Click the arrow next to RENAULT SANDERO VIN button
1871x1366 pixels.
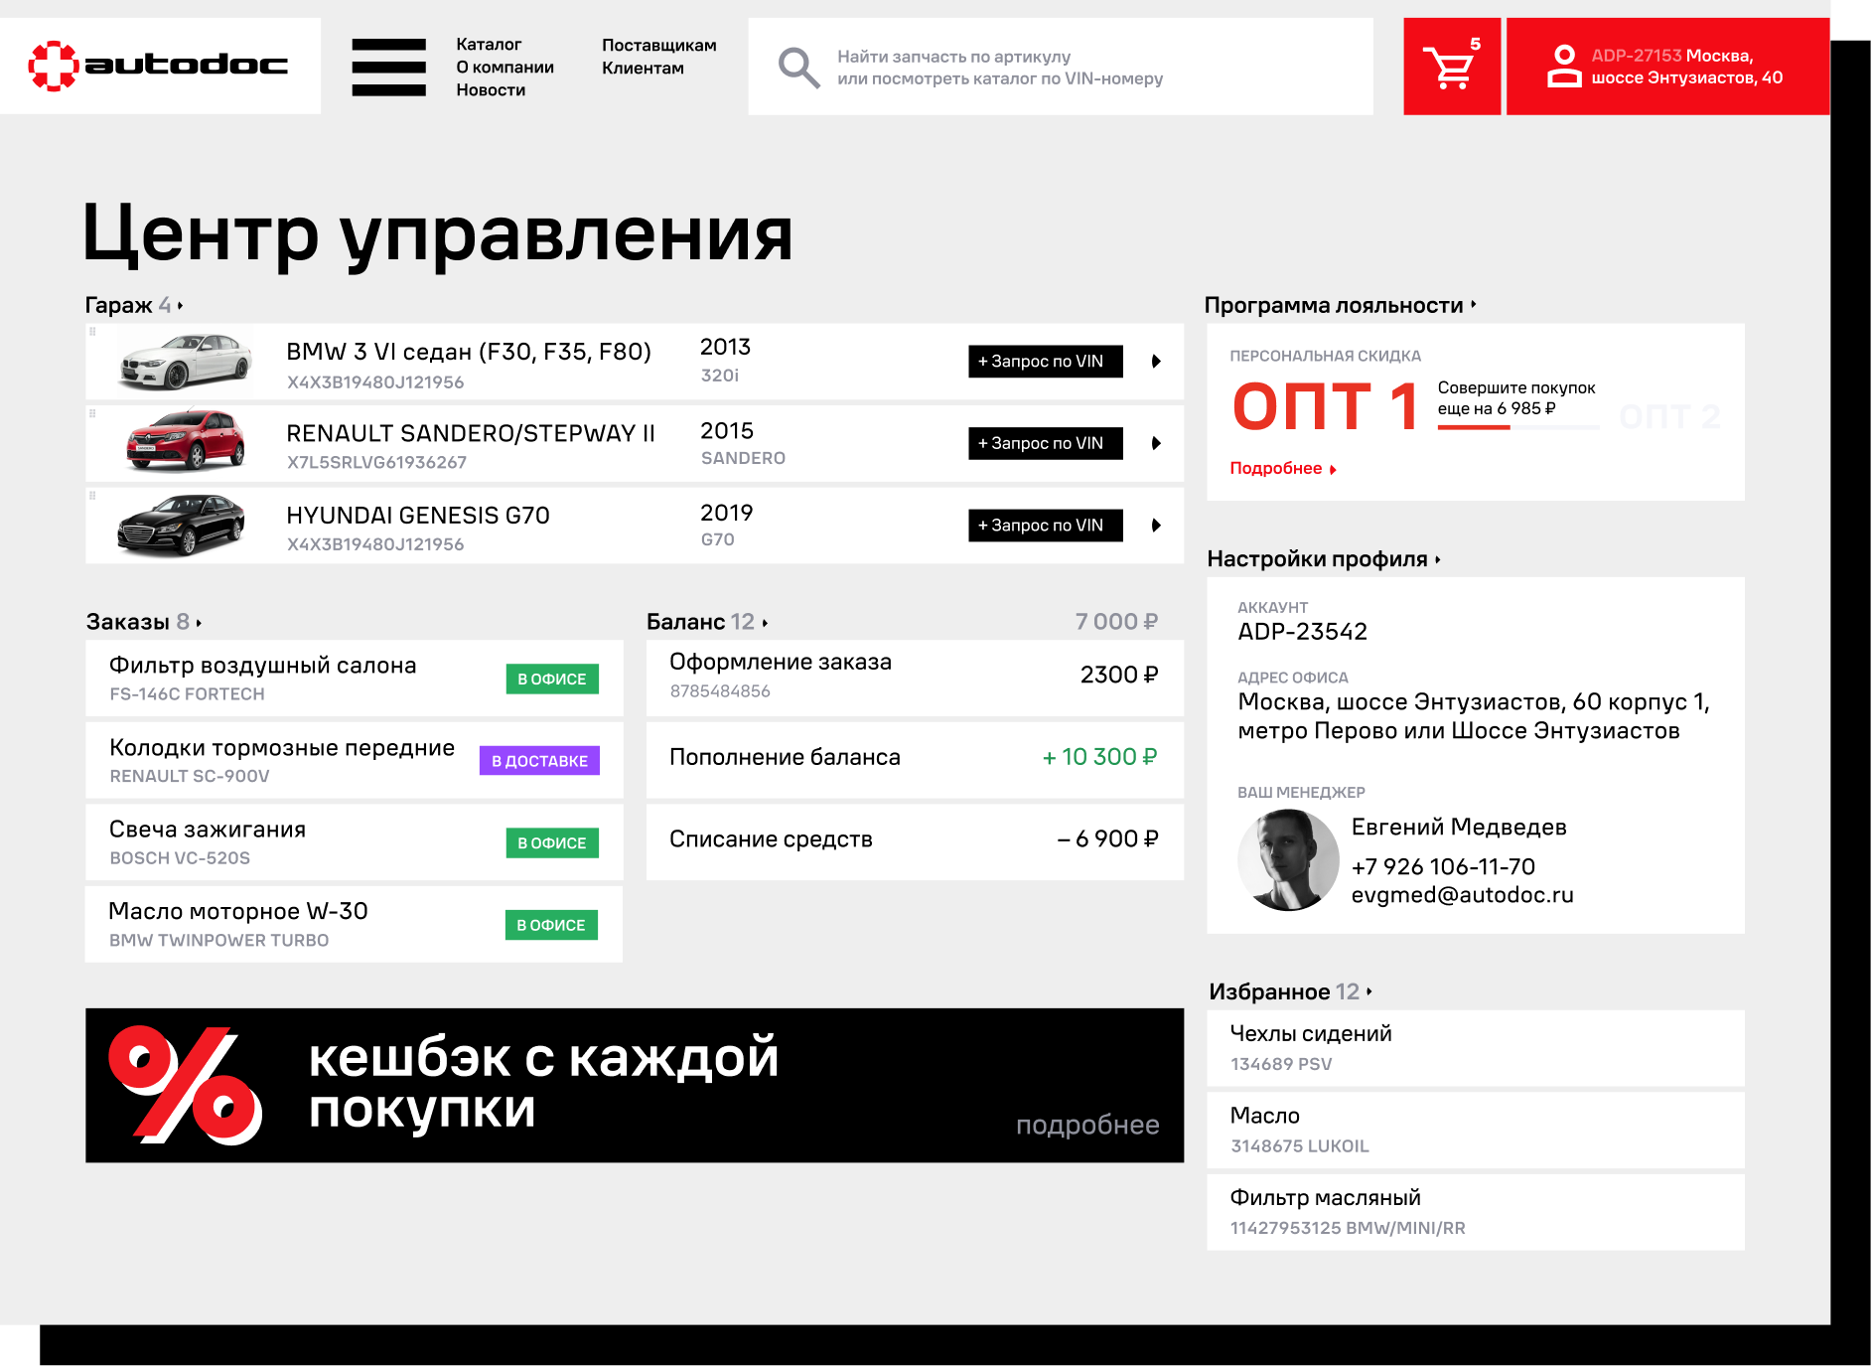(1155, 443)
